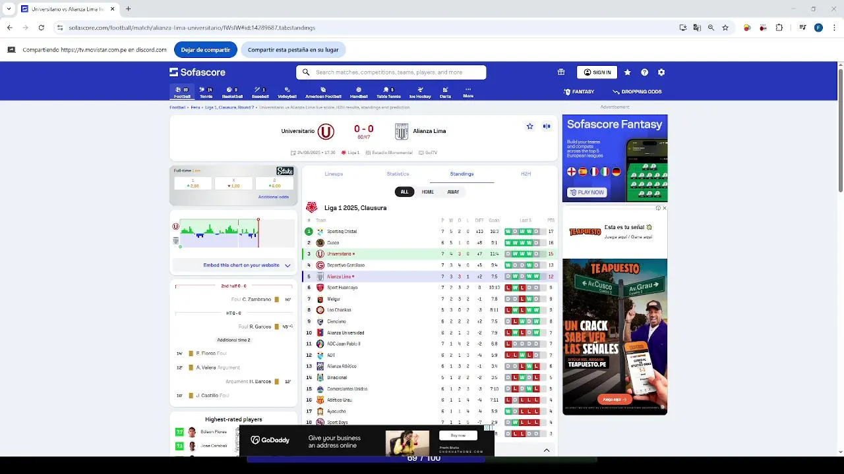
Task: Click Dejar de compartir button
Action: pyautogui.click(x=206, y=49)
